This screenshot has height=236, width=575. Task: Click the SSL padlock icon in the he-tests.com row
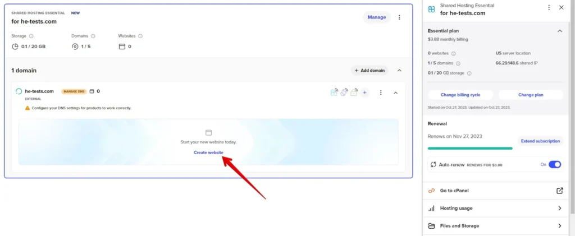354,92
